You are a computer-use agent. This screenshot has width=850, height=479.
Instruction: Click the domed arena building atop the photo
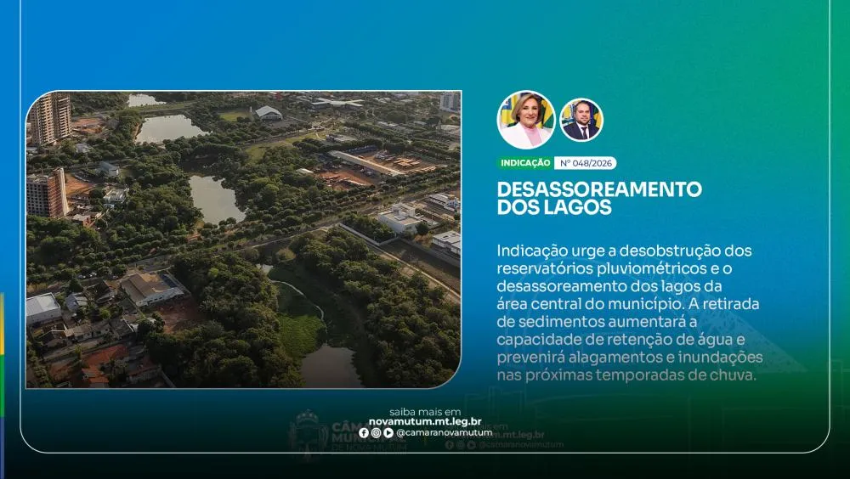pyautogui.click(x=268, y=112)
